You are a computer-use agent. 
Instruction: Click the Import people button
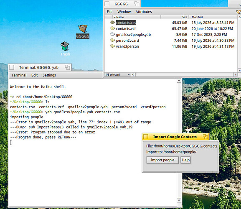[162, 160]
